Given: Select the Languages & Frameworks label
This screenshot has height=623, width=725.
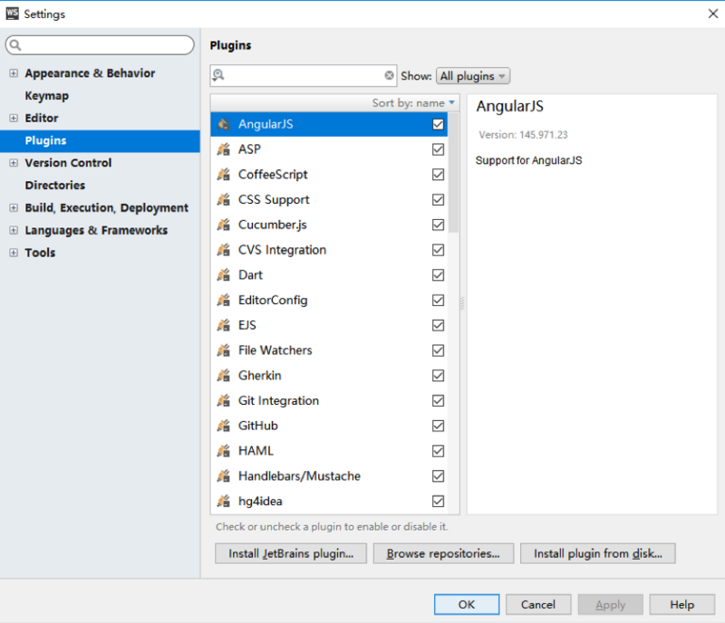Looking at the screenshot, I should click(96, 230).
